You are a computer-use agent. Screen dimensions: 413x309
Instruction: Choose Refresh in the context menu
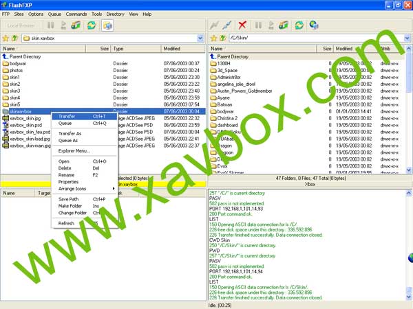(x=84, y=223)
